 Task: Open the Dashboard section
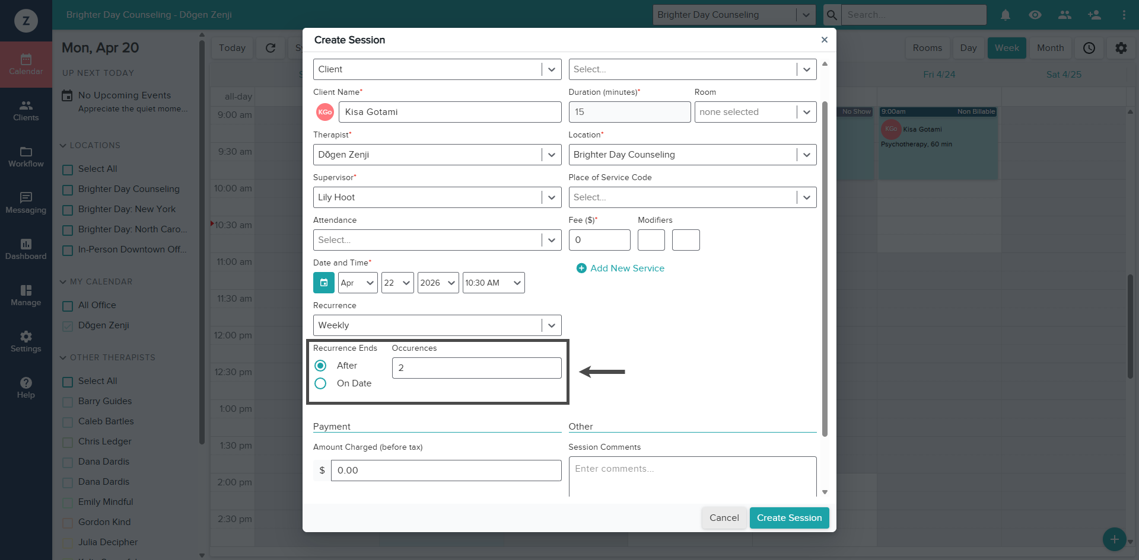tap(26, 249)
